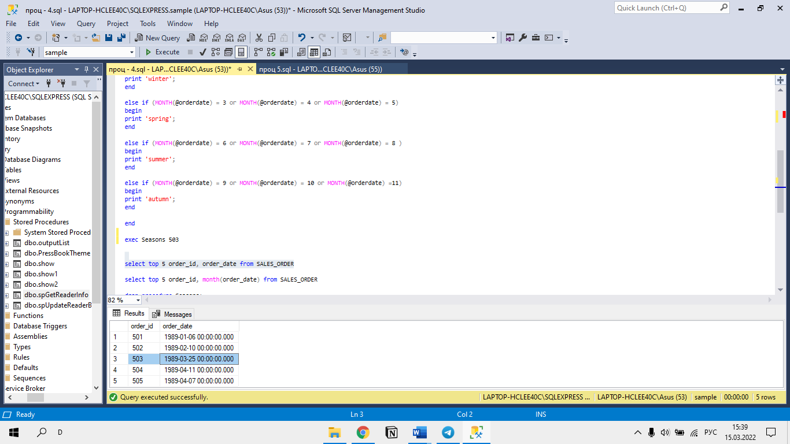Save the current file with Save icon
Screen dimensions: 790x444
pos(109,38)
